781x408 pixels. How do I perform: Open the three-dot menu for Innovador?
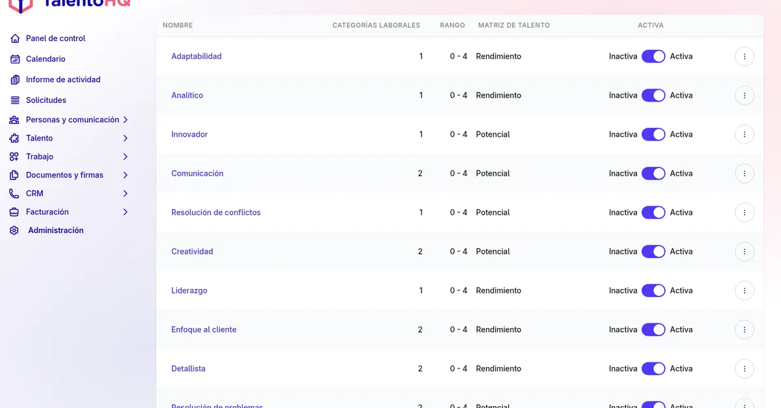745,134
